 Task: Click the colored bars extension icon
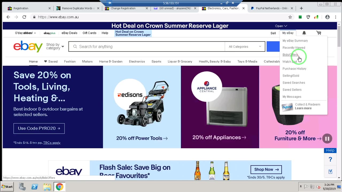(x=316, y=17)
